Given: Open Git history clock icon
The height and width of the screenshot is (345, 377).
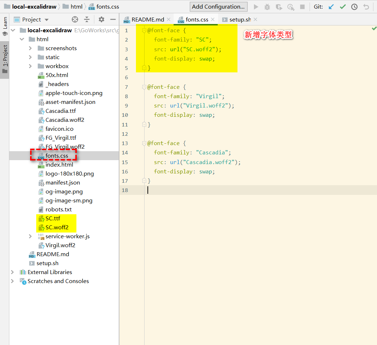Looking at the screenshot, I should 354,7.
